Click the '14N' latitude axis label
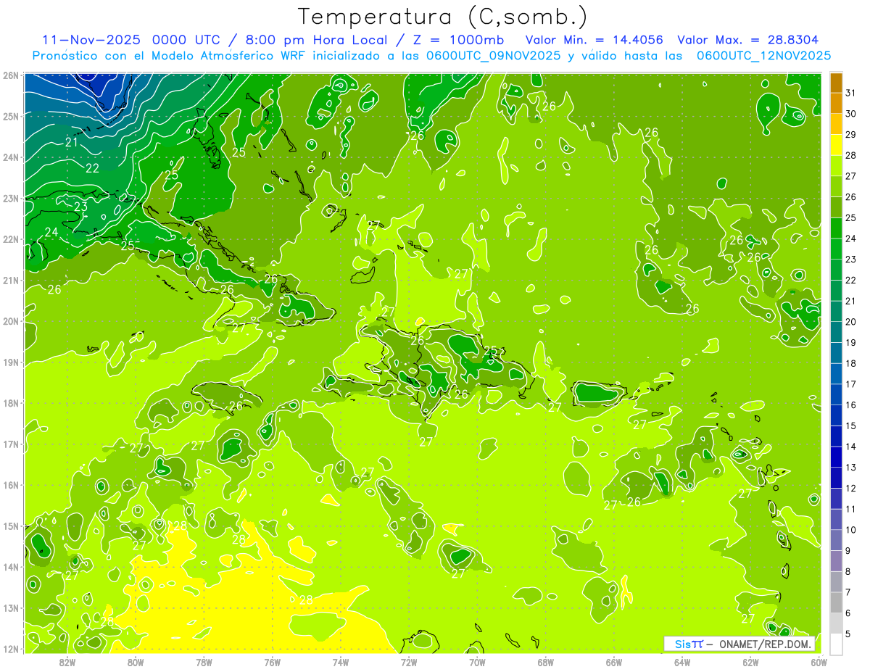The image size is (870, 672). click(11, 567)
